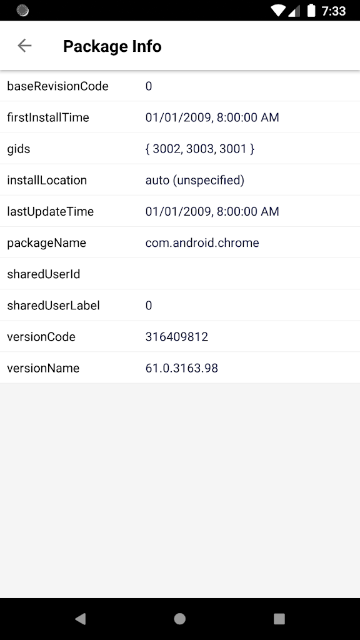Tap the gids value { 3002, 3003, 3001 }
The width and height of the screenshot is (360, 640).
(200, 149)
